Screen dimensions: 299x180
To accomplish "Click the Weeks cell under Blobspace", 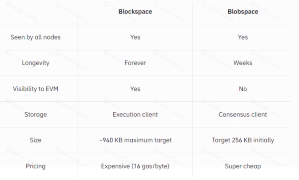I will [x=243, y=63].
